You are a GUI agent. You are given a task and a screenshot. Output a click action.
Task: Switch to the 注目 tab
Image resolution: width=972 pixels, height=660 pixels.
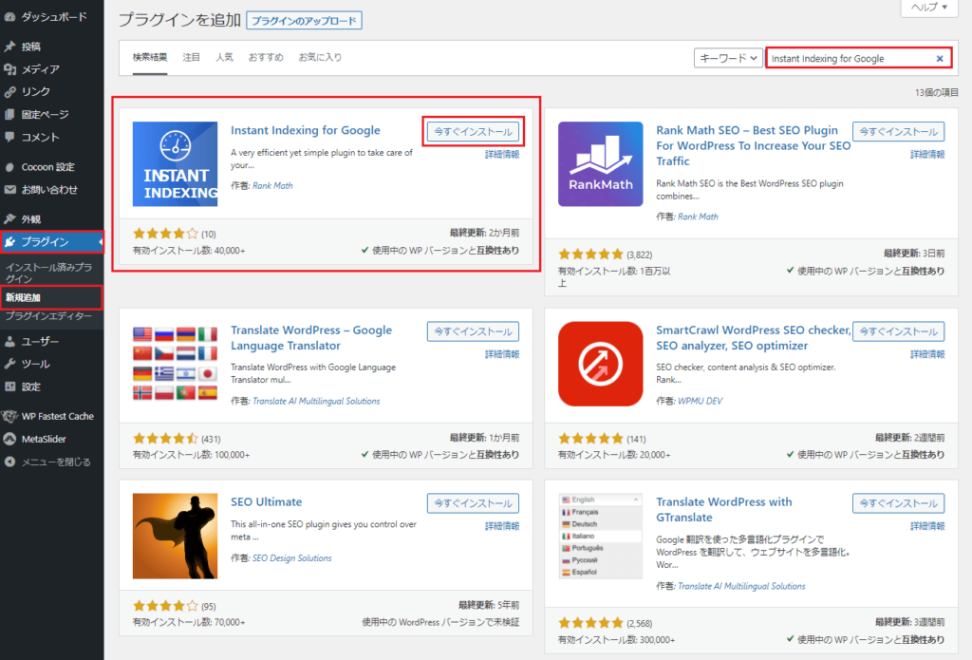pyautogui.click(x=191, y=57)
